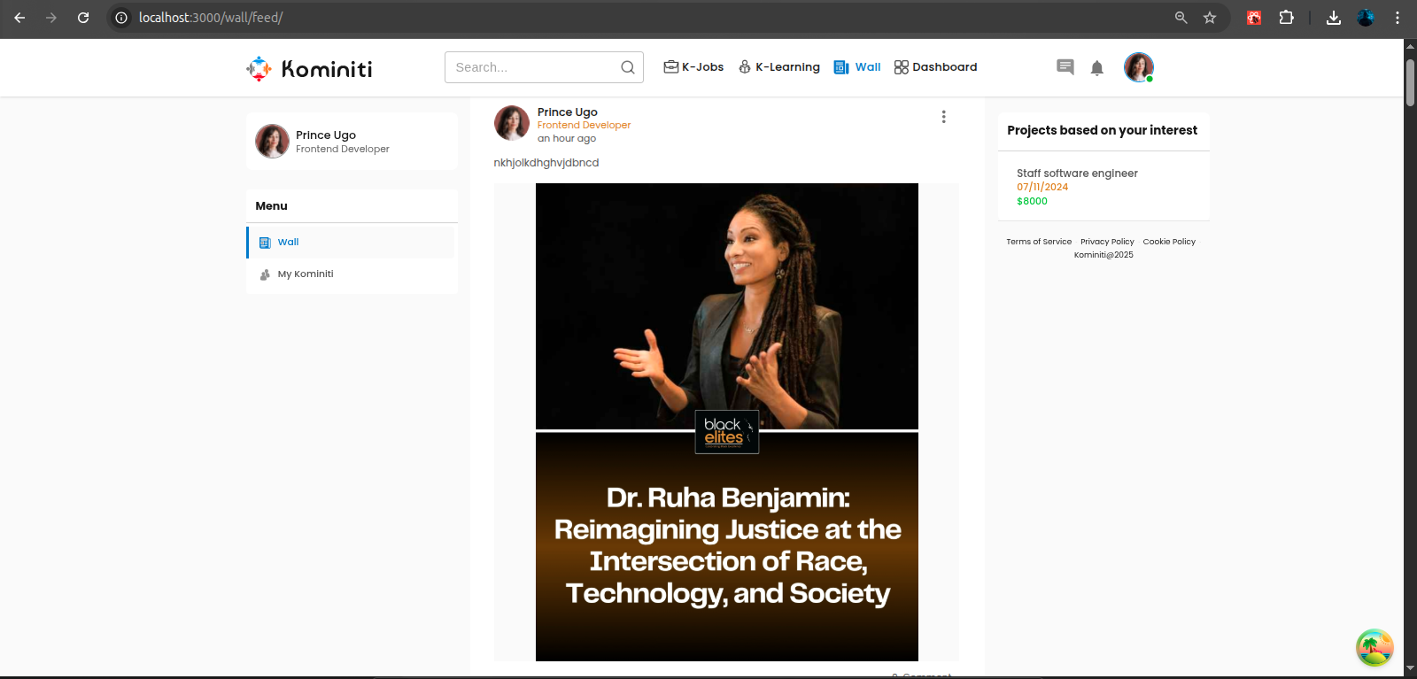Navigate to Dashboard
The image size is (1417, 679).
coord(936,67)
